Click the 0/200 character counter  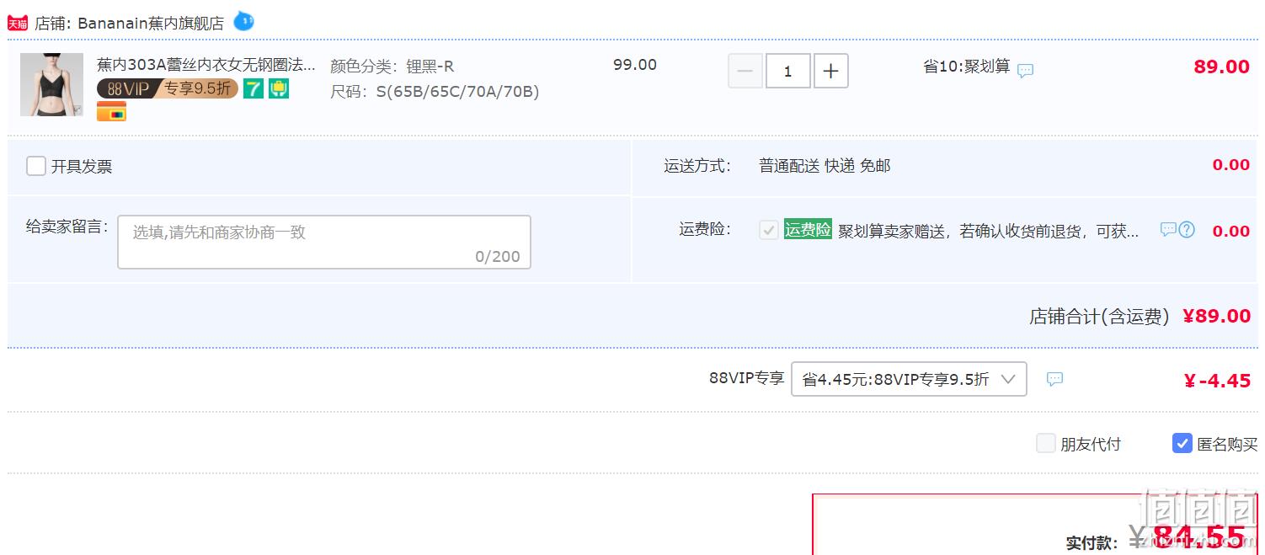(x=498, y=257)
